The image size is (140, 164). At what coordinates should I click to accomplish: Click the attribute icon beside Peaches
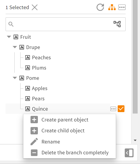tap(28, 58)
